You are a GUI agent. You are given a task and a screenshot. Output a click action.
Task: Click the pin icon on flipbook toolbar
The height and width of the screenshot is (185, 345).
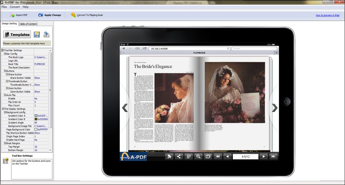[x=169, y=156]
